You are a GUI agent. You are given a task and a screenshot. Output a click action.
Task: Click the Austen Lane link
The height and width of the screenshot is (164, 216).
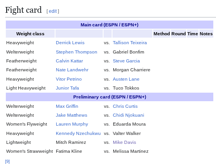coord(126,79)
